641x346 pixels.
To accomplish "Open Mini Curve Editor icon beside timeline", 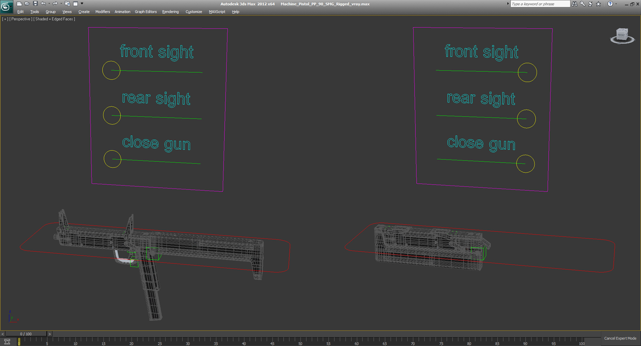I will tap(7, 342).
